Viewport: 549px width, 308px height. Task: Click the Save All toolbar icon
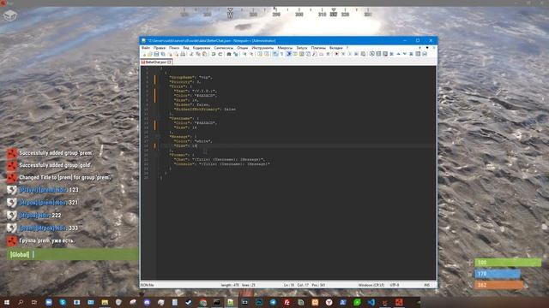click(163, 54)
